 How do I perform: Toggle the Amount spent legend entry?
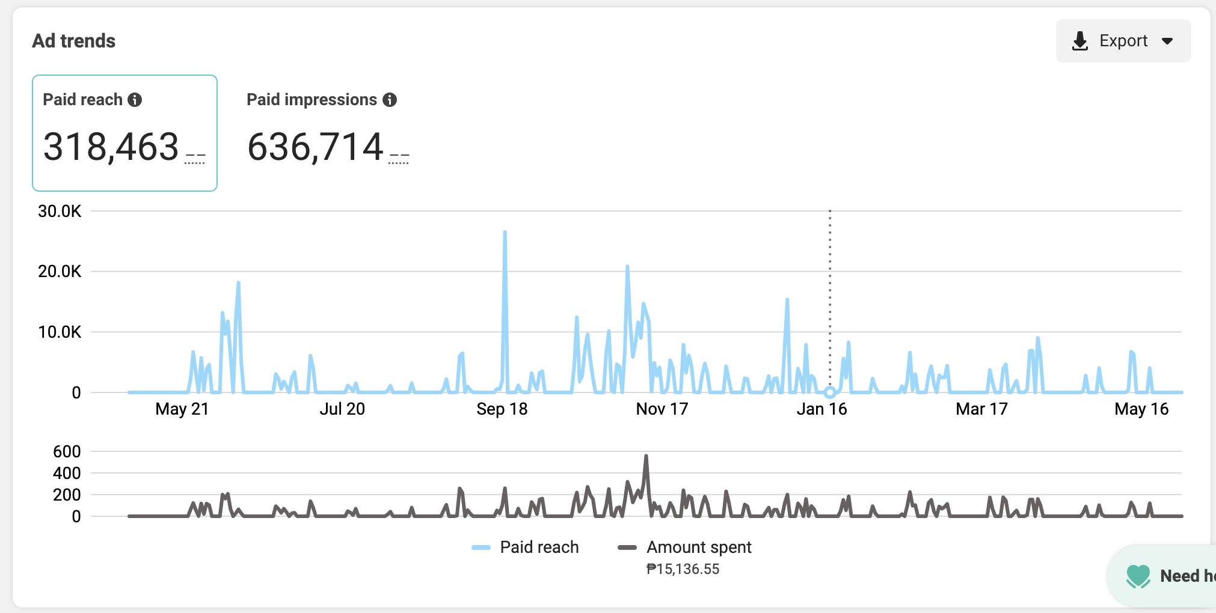coord(684,547)
